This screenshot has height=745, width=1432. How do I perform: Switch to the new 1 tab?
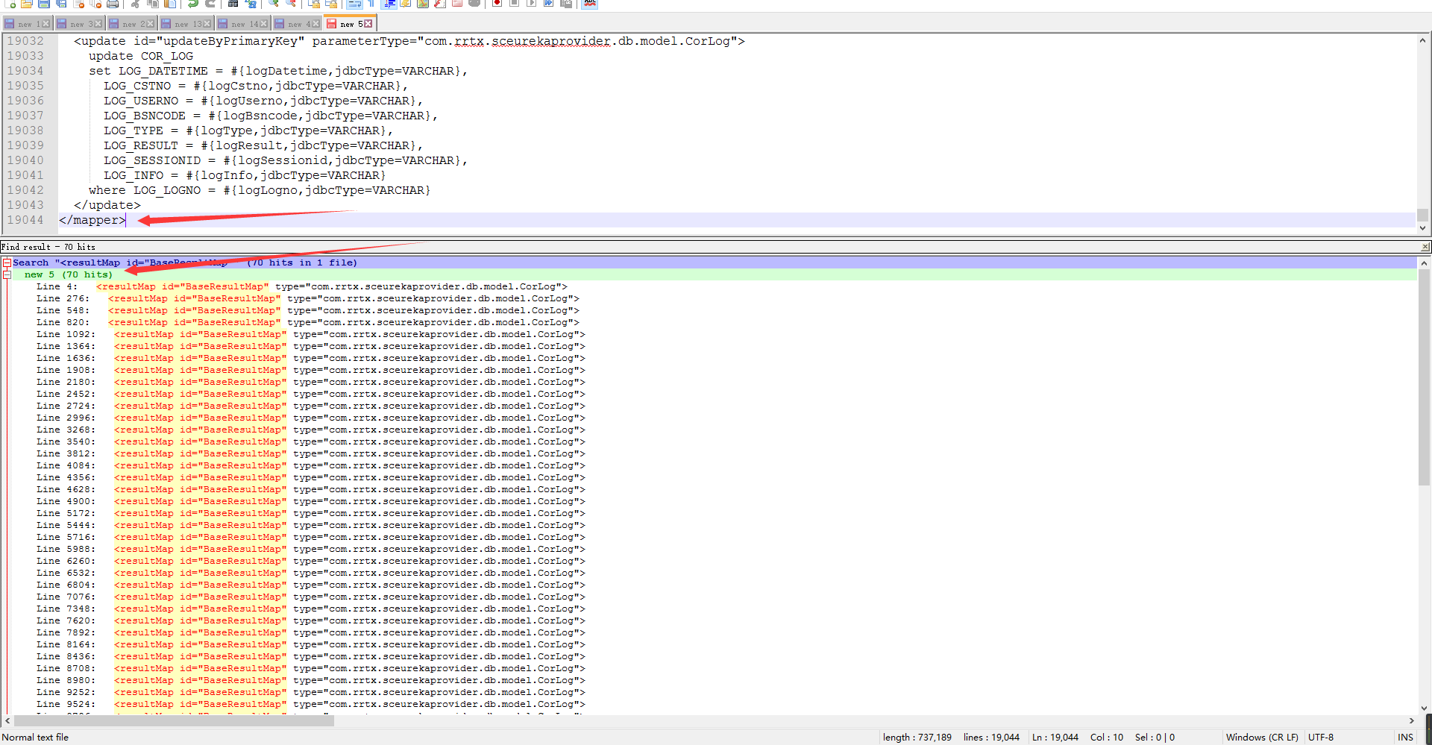pyautogui.click(x=26, y=24)
